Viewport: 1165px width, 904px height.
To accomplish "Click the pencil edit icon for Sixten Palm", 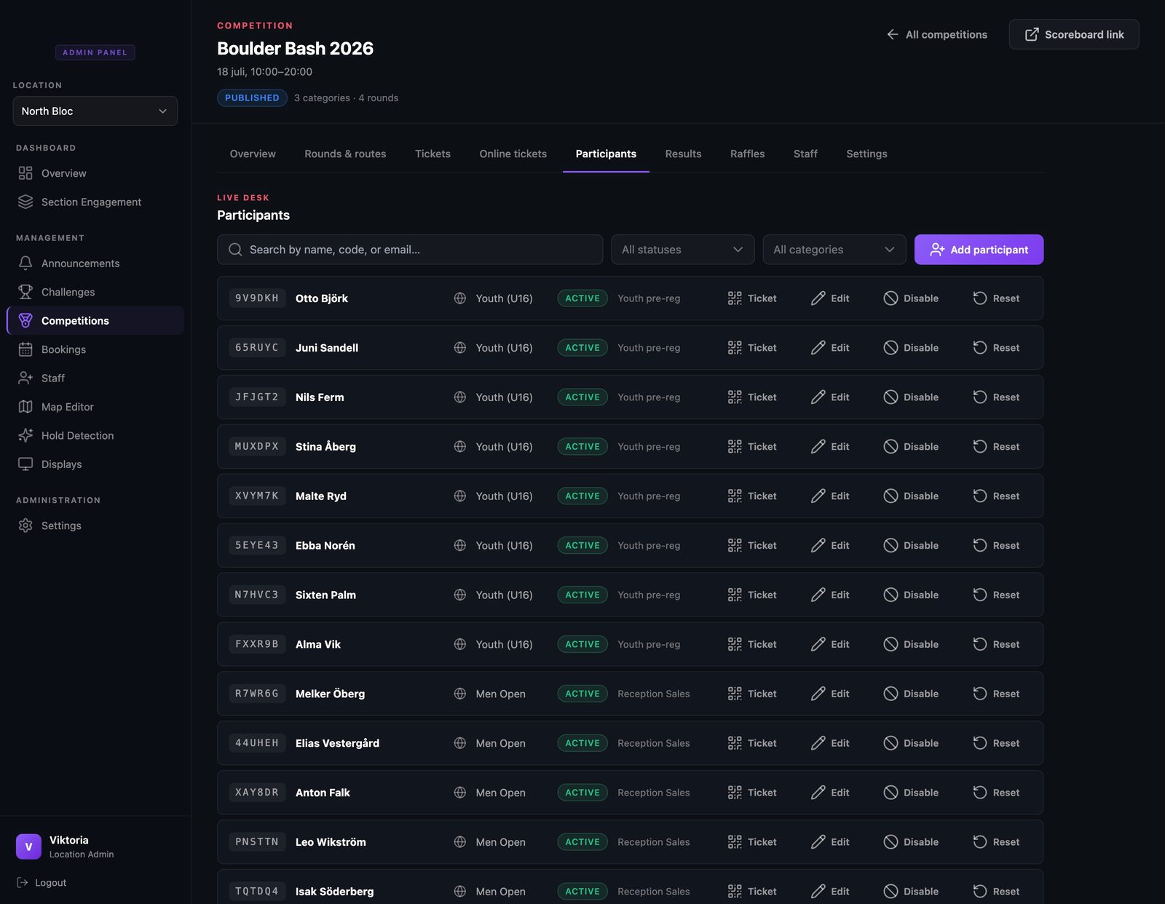I will point(818,595).
